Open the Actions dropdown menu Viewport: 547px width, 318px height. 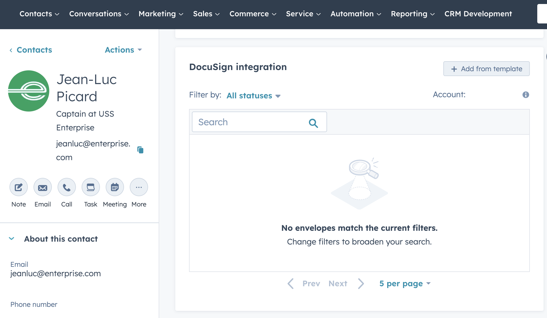(123, 50)
